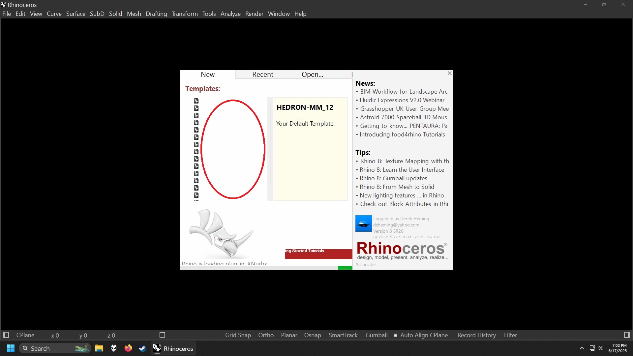Close the Rhino splash screen with the X

pos(449,73)
